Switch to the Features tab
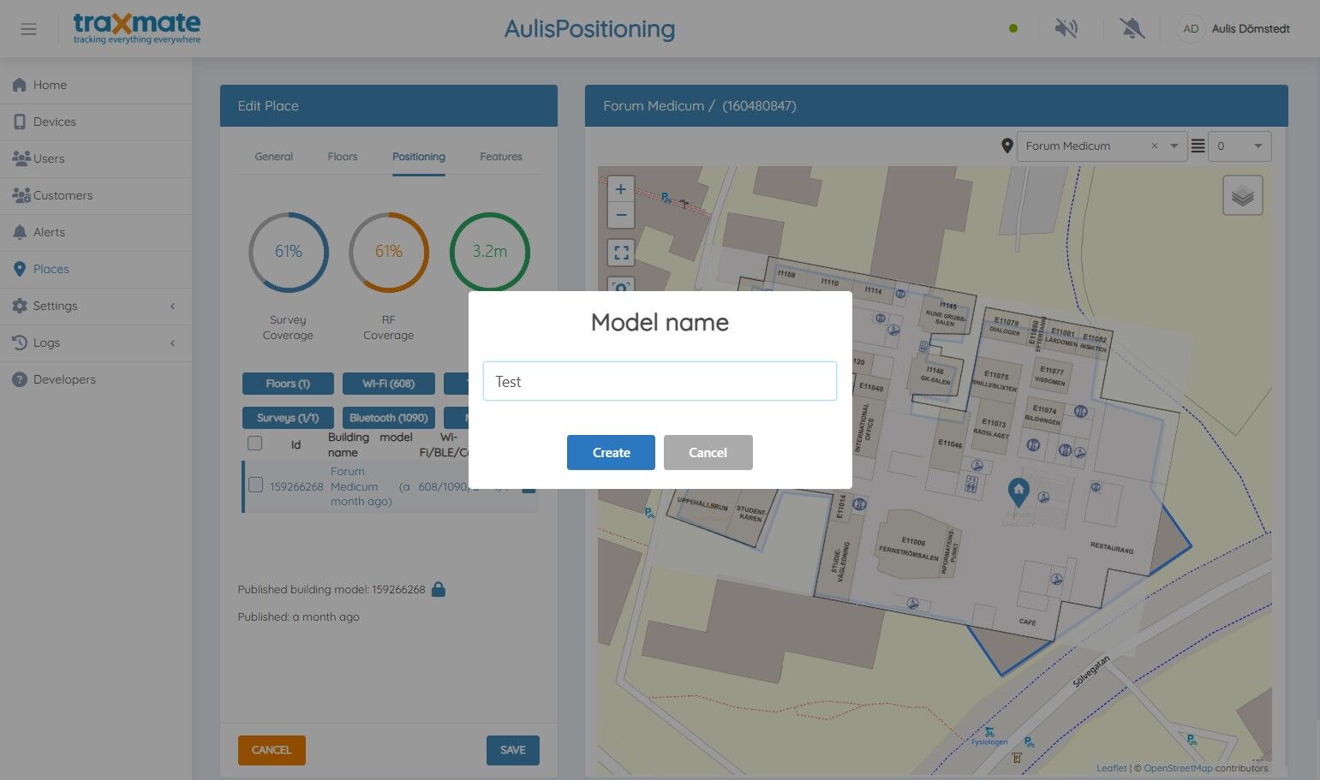This screenshot has height=780, width=1320. tap(501, 157)
